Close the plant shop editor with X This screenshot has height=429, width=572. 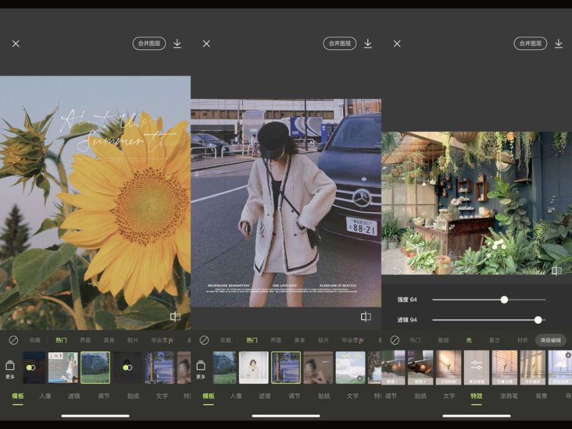(x=397, y=44)
